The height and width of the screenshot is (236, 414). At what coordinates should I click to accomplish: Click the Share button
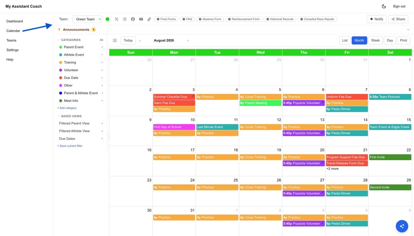click(x=398, y=19)
